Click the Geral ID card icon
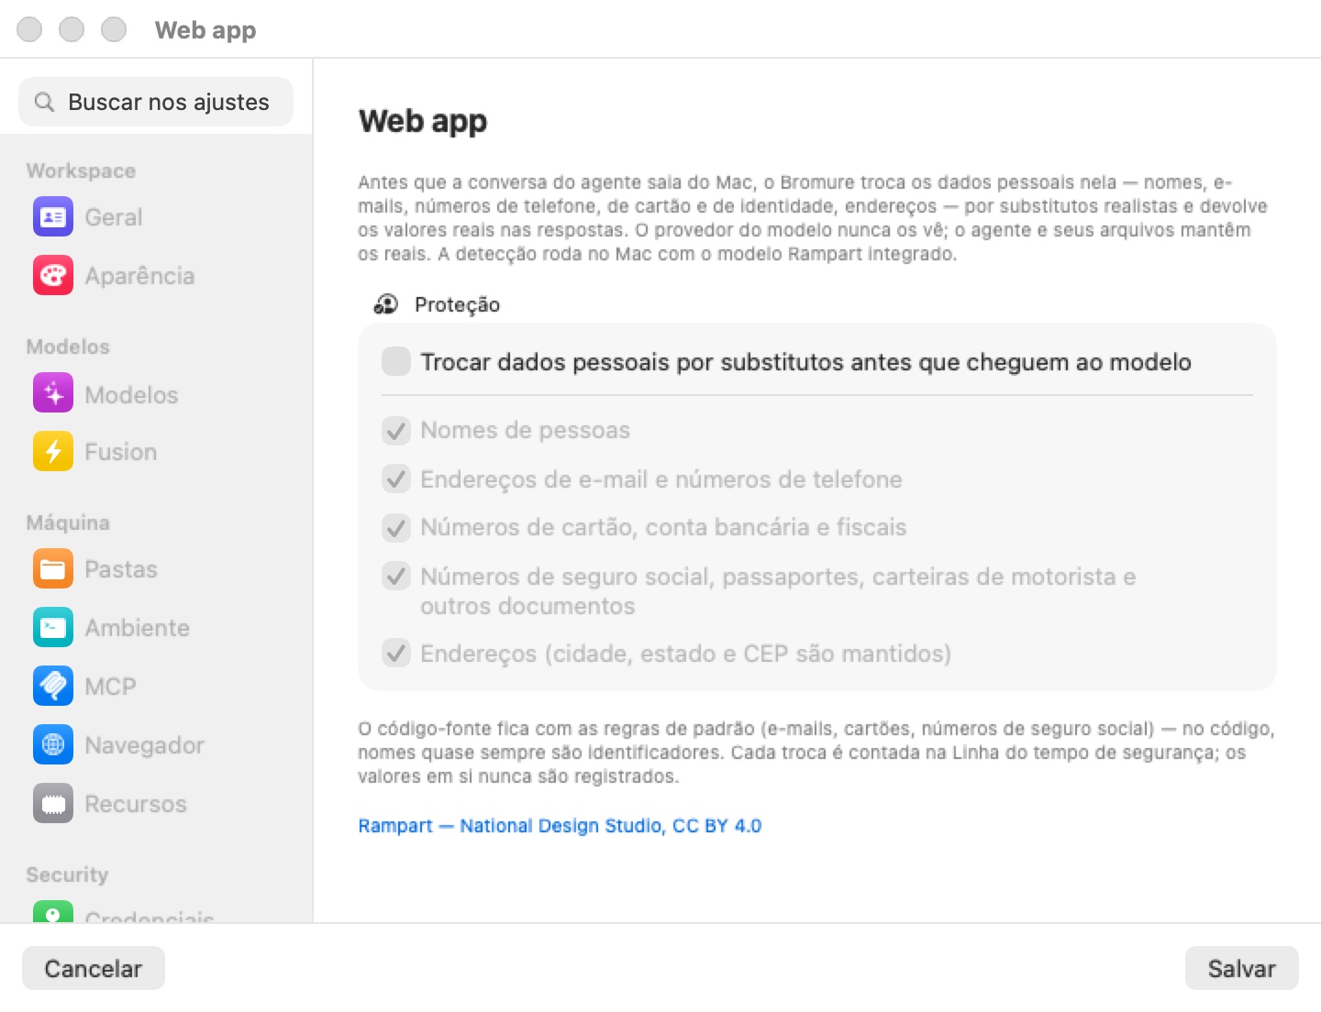Viewport: 1321px width, 1012px height. [x=53, y=217]
